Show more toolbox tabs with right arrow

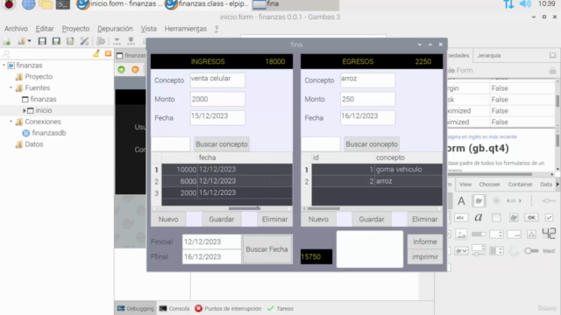coord(557,185)
